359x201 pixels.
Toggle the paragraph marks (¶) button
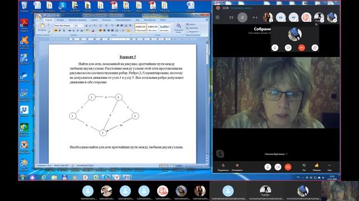tap(131, 26)
